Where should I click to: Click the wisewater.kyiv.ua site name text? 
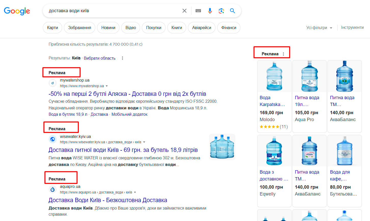click(x=75, y=136)
